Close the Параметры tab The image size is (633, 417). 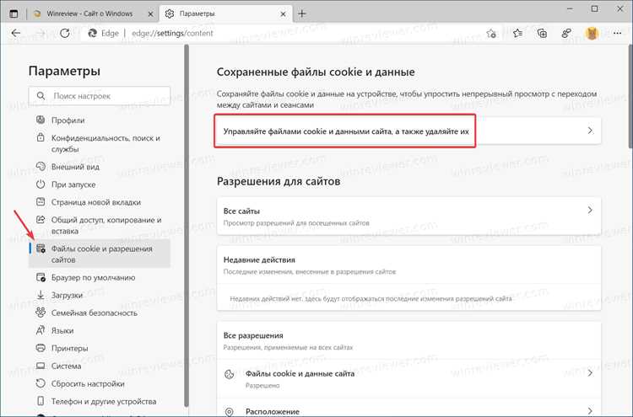(284, 14)
